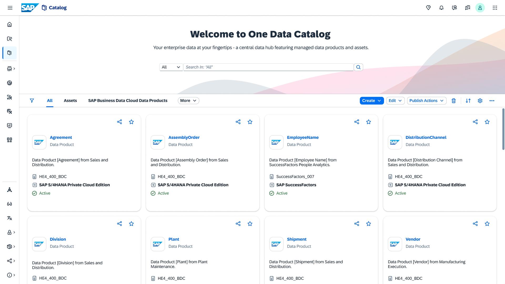Expand the Publish Actions menu
Image resolution: width=505 pixels, height=284 pixels.
coord(426,101)
